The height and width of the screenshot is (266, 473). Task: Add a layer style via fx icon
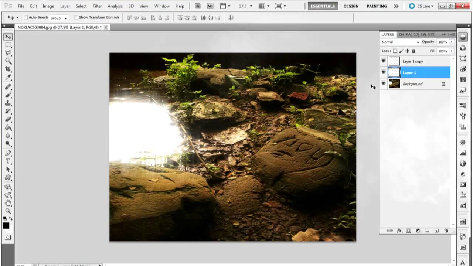(399, 231)
